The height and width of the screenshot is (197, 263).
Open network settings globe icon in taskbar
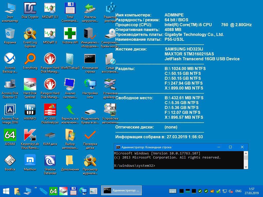pyautogui.click(x=83, y=191)
